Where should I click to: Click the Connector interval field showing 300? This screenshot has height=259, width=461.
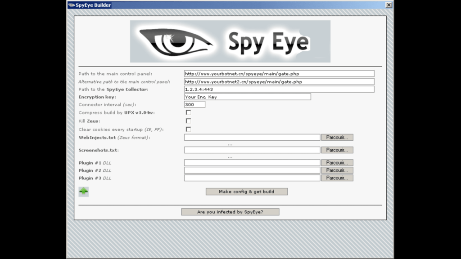point(194,104)
